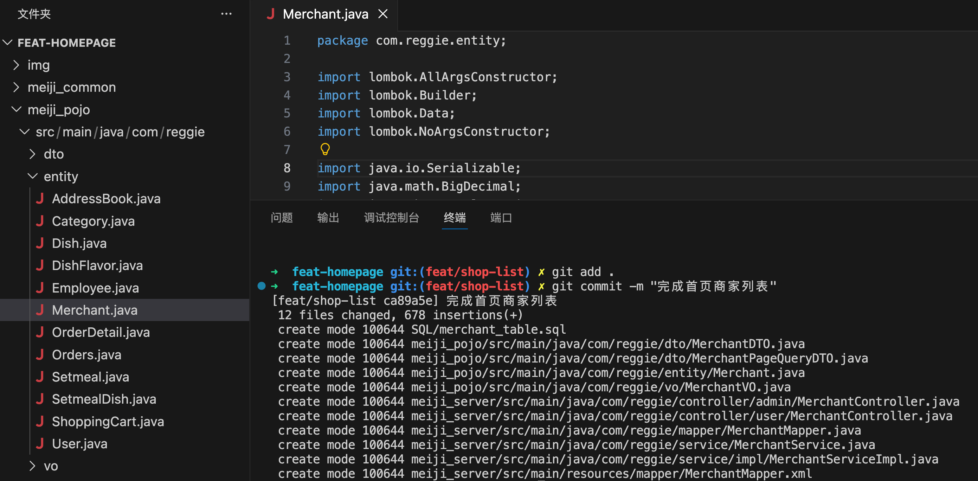This screenshot has width=978, height=481.
Task: Collapse the FEAT-HOMEPAGE root section
Action: coord(8,43)
